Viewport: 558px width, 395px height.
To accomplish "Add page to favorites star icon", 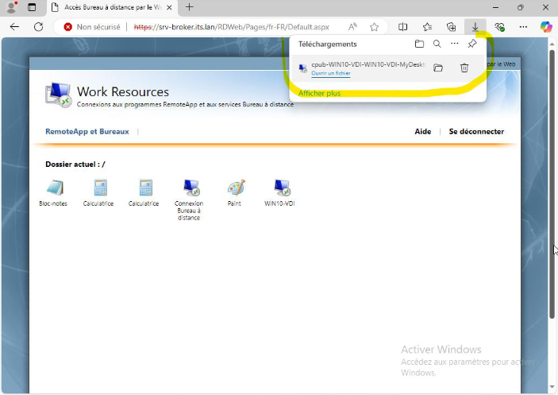I will pyautogui.click(x=374, y=27).
